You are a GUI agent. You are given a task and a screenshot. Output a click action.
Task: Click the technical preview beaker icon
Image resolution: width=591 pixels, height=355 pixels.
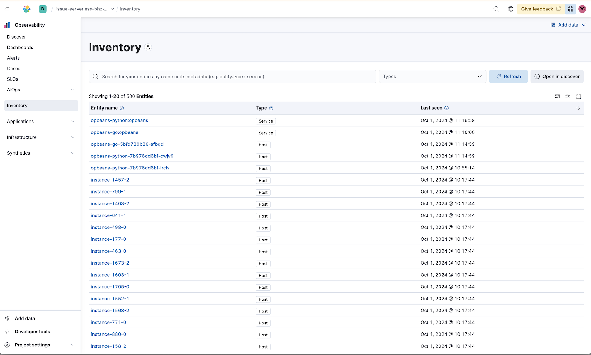148,47
